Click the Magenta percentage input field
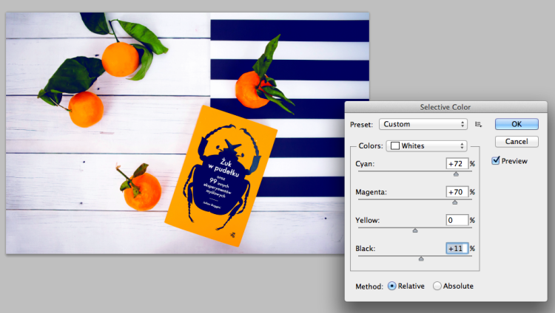The width and height of the screenshot is (555, 313). point(457,192)
